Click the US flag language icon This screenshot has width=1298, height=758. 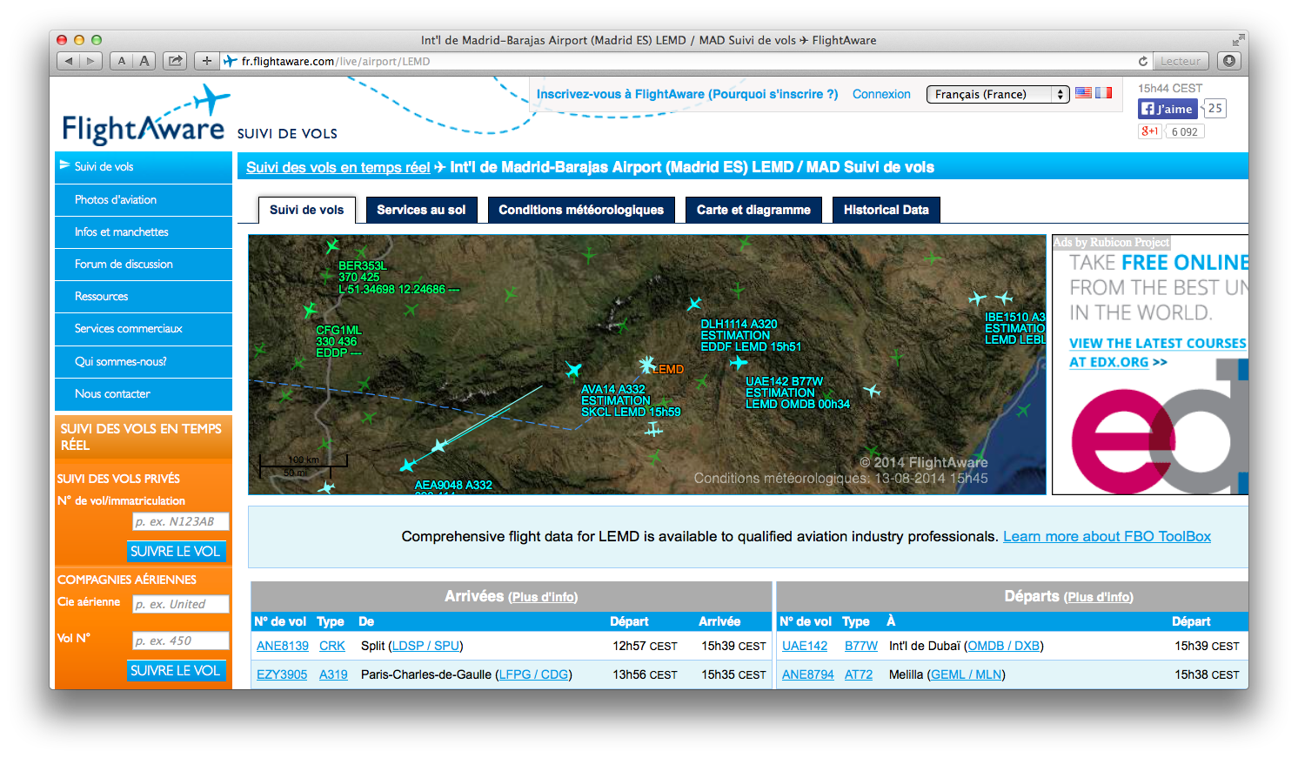click(1083, 93)
